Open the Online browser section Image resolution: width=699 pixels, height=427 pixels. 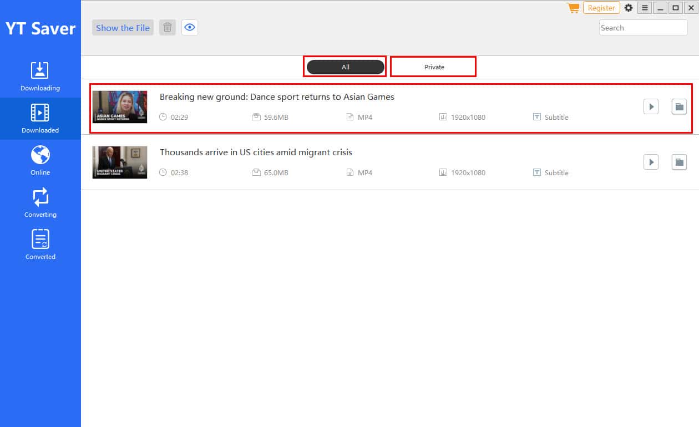click(x=40, y=161)
